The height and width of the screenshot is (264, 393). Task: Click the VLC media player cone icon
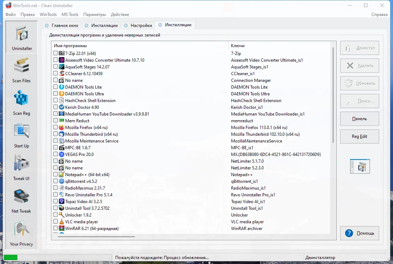(x=62, y=221)
